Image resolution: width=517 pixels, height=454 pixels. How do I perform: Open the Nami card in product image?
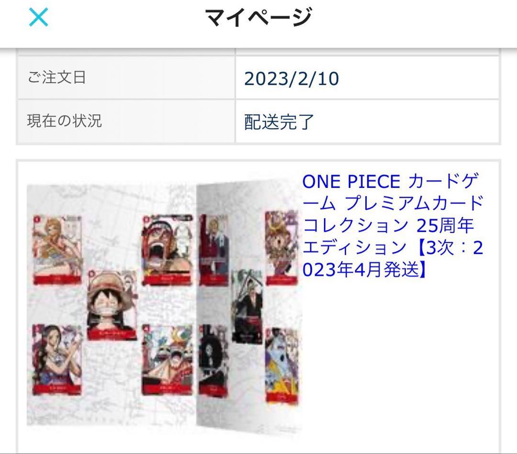click(x=57, y=249)
